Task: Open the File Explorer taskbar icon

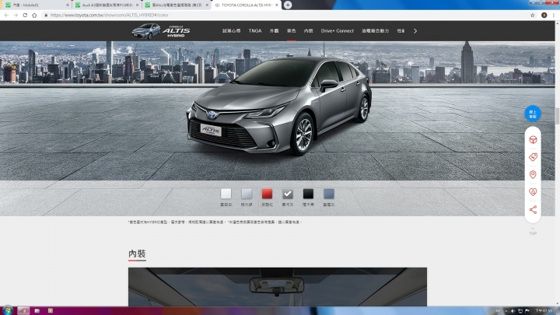Action: click(x=37, y=310)
